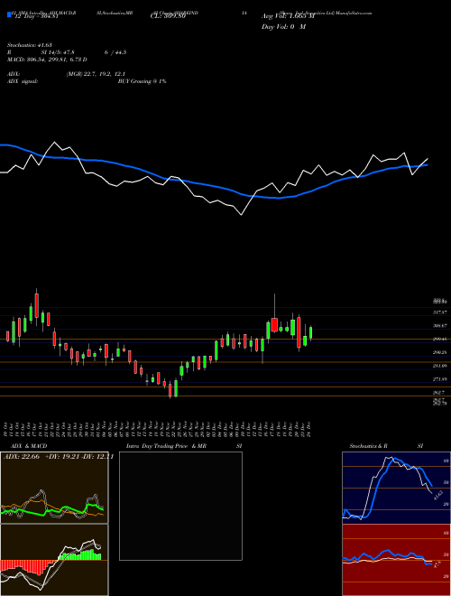Click the 'BUY Growing @ 1%' signal text

[142, 81]
